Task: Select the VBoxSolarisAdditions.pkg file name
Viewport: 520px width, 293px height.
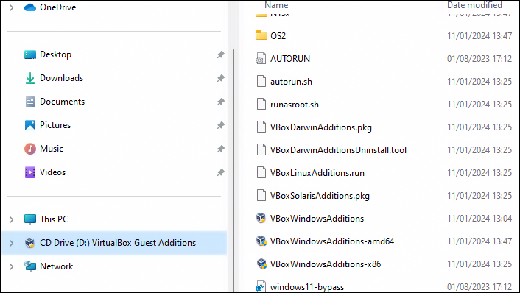Action: click(320, 196)
